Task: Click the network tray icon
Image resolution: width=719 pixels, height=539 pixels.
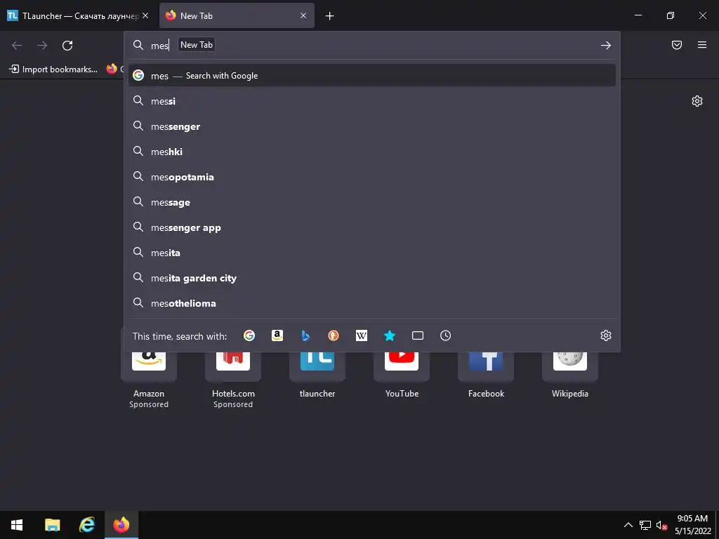Action: click(x=645, y=525)
